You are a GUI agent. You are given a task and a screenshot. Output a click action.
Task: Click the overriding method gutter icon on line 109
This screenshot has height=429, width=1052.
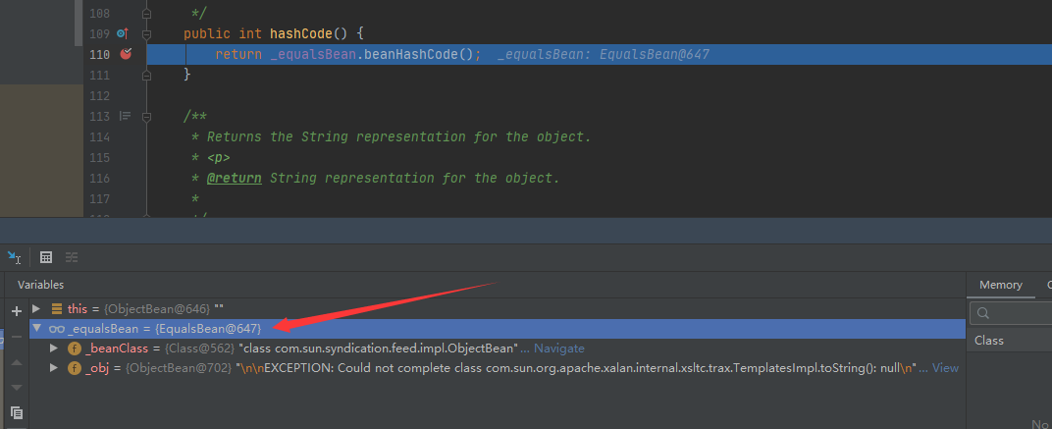(x=122, y=33)
